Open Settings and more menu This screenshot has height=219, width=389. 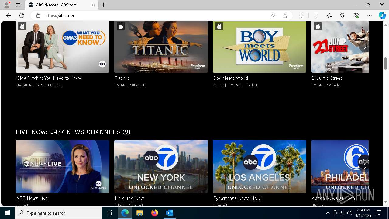click(x=370, y=16)
